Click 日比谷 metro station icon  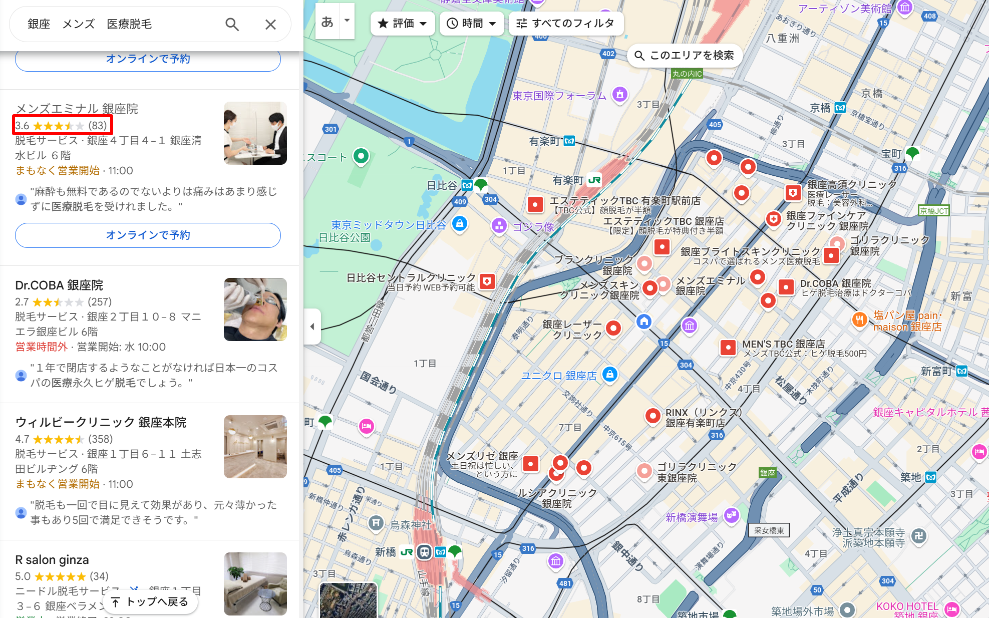(x=467, y=185)
